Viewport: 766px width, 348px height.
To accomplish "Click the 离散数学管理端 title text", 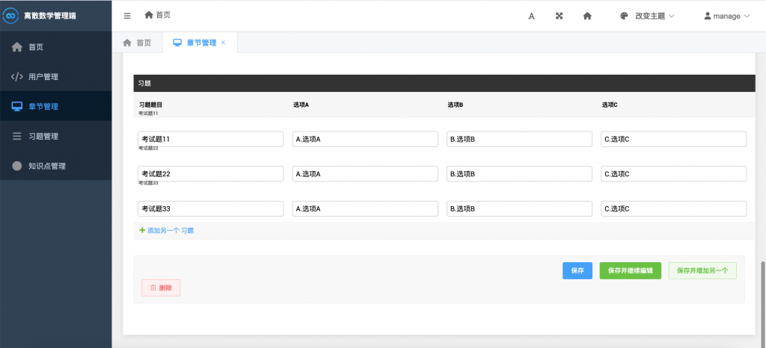I will point(50,16).
